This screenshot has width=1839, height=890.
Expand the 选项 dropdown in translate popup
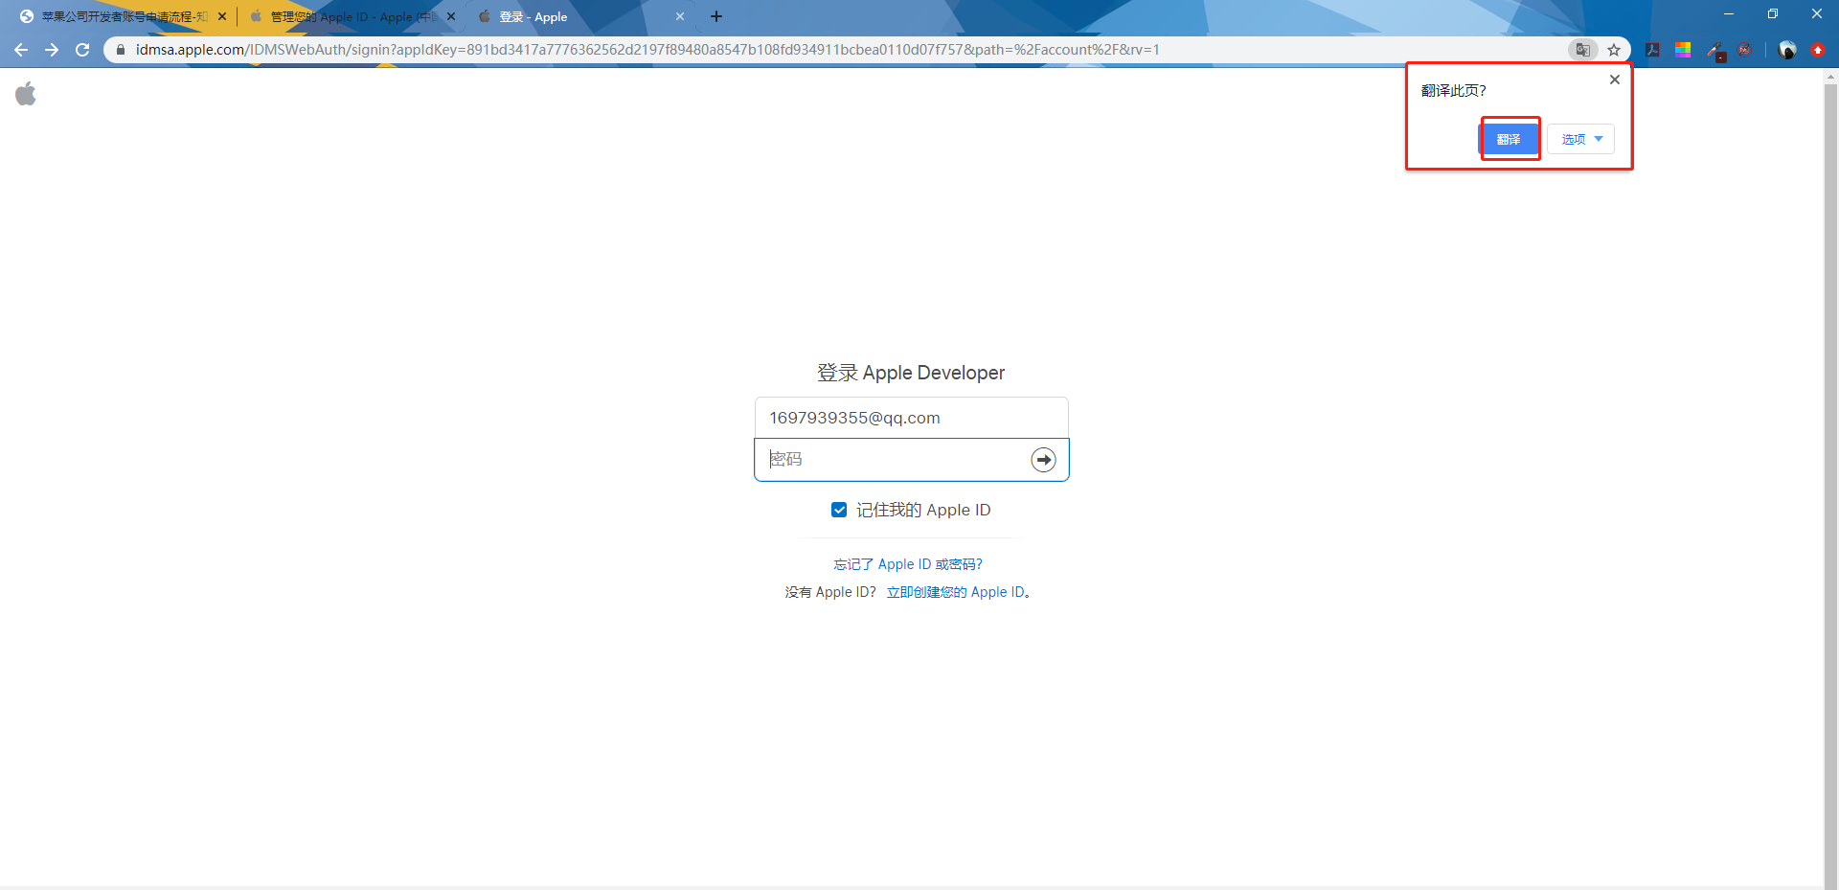tap(1581, 139)
